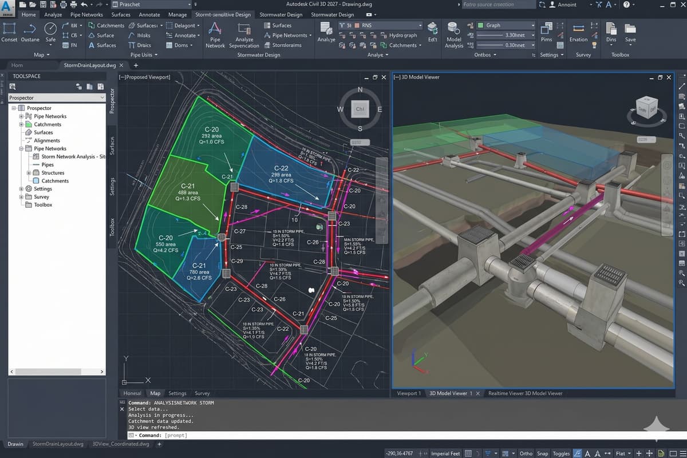
Task: Toggle Ortho mode in status bar
Action: pyautogui.click(x=526, y=453)
